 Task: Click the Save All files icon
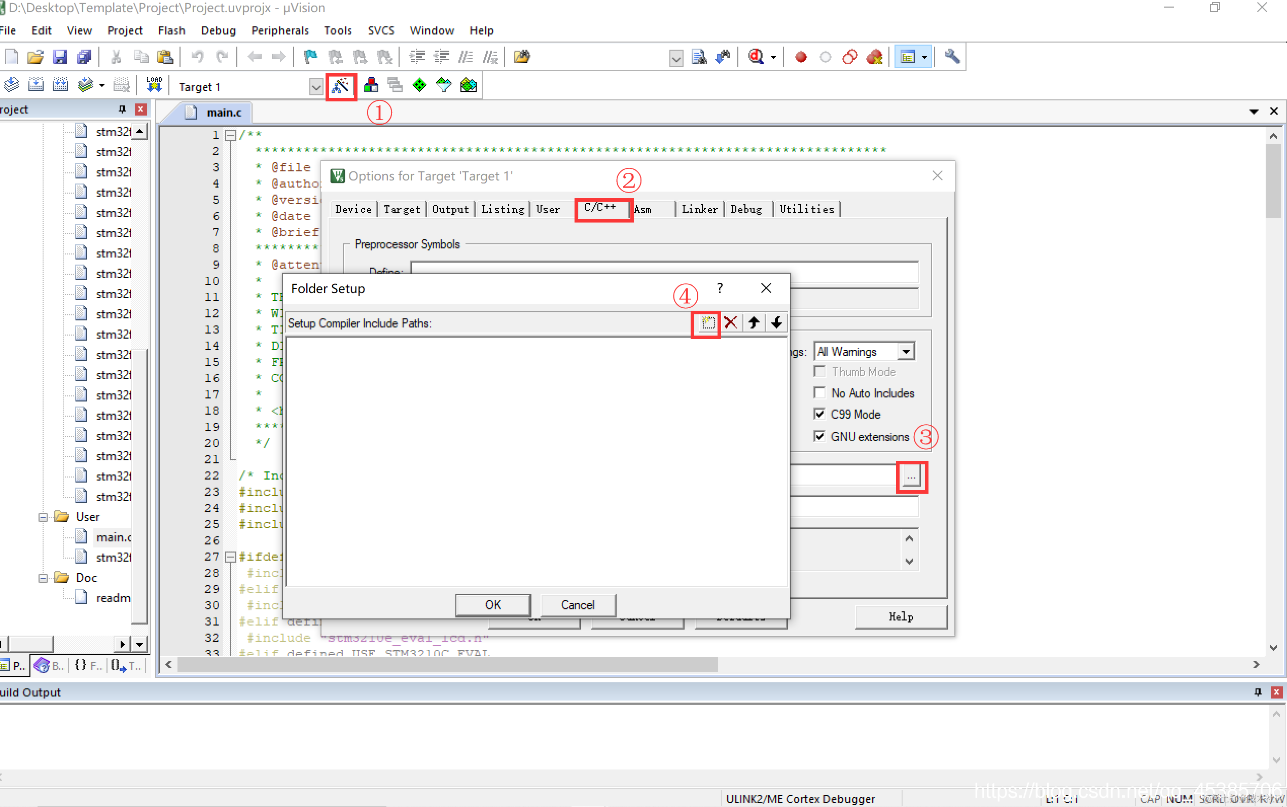[84, 57]
